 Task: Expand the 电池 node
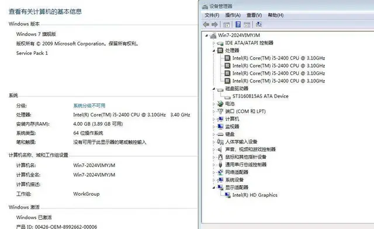coord(214,104)
